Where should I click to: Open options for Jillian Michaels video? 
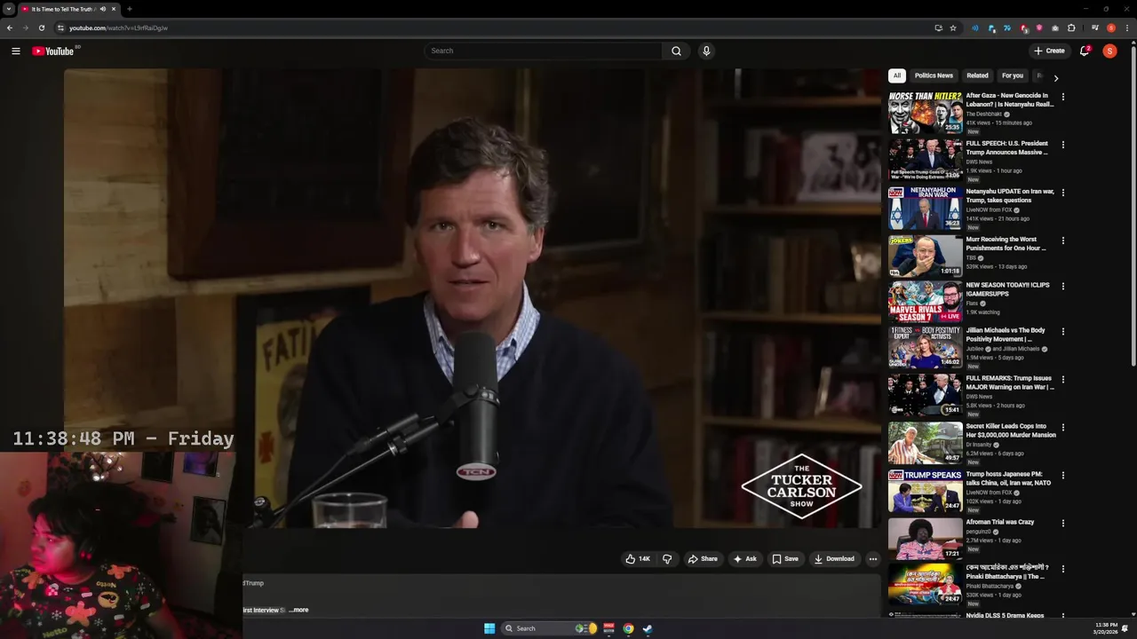[1062, 332]
